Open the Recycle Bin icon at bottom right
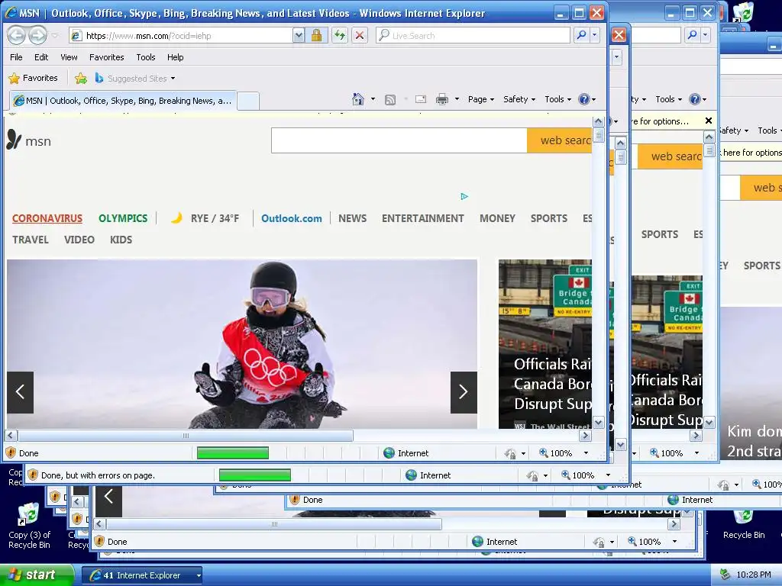 [744, 525]
